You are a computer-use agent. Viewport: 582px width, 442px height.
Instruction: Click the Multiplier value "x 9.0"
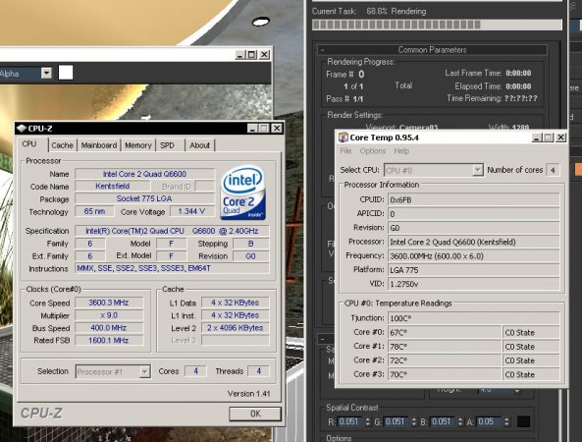click(x=109, y=315)
